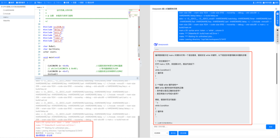This screenshot has width=280, height=138.
Task: Click 返回 home button
Action: point(276,3)
